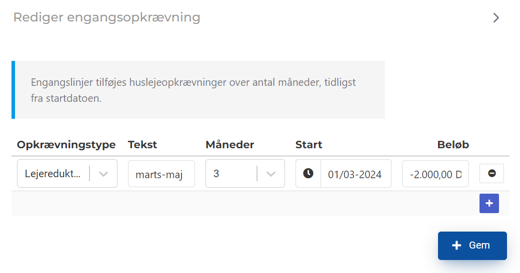Click the Beløb column header
520x273 pixels.
[453, 145]
